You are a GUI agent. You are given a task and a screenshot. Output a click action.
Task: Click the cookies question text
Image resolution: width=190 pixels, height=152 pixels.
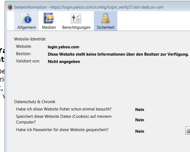[x=64, y=119]
